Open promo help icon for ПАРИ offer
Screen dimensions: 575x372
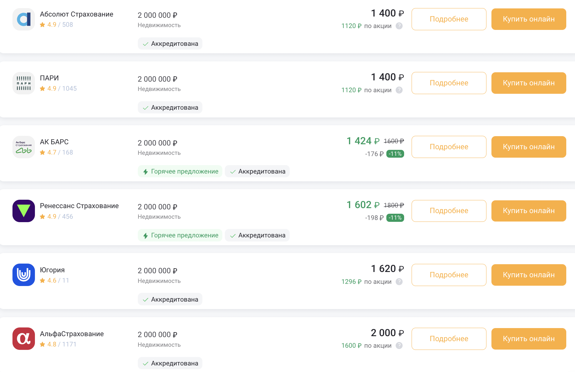[x=399, y=90]
